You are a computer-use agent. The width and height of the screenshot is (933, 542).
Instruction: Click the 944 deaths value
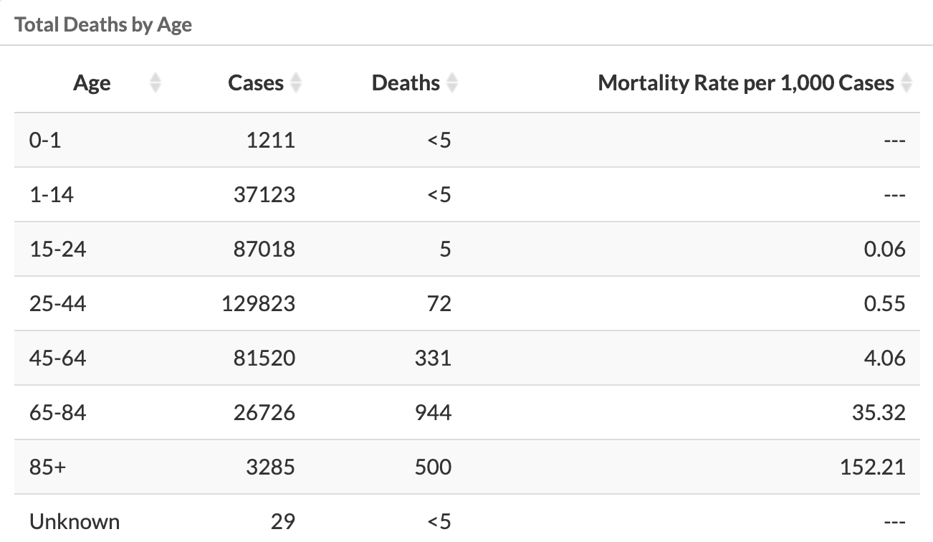433,412
